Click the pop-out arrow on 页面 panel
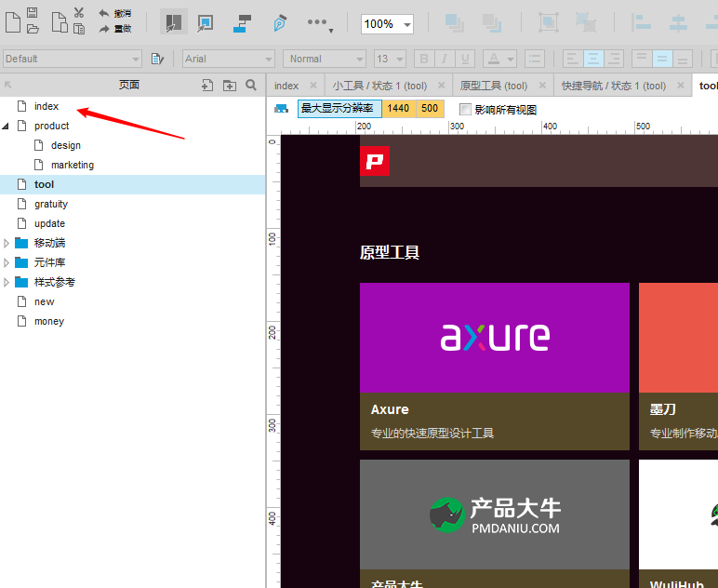 coord(8,85)
